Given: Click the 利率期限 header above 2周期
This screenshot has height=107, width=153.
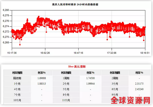Looking at the screenshot, I should [x=115, y=73].
